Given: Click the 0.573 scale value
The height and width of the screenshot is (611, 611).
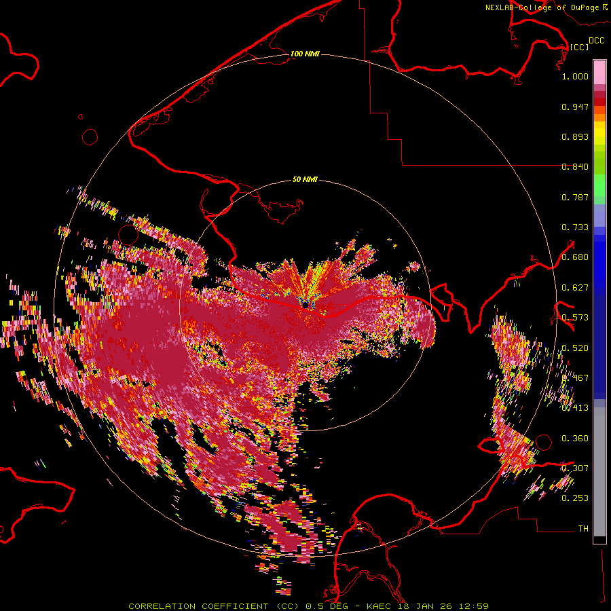Looking at the screenshot, I should 575,318.
